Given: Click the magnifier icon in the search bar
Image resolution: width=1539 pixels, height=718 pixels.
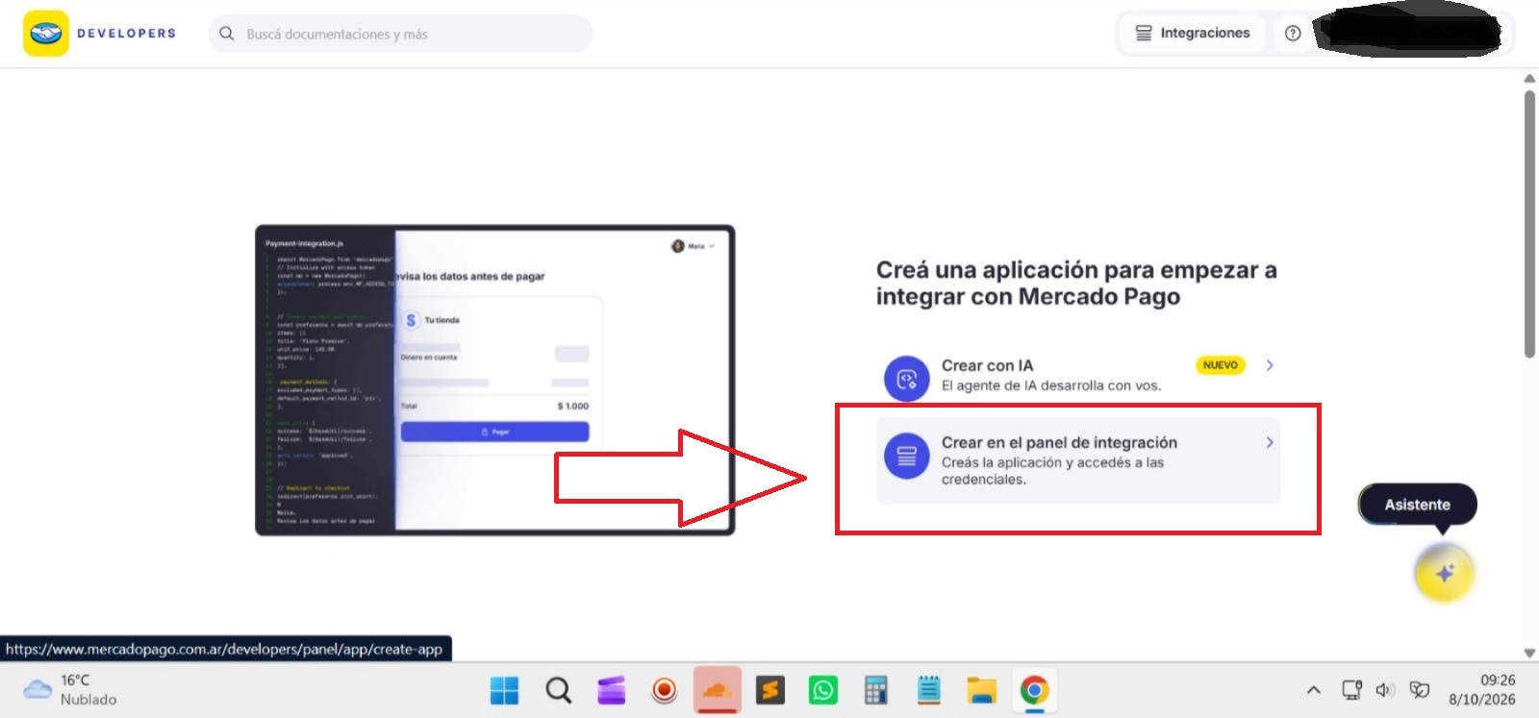Looking at the screenshot, I should tap(227, 34).
